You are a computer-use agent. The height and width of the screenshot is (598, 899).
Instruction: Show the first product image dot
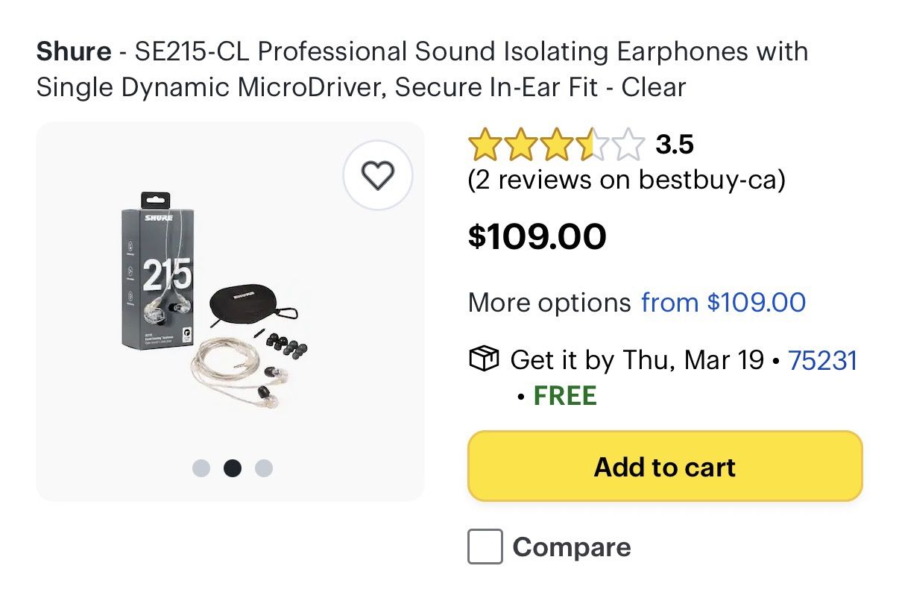click(x=201, y=468)
